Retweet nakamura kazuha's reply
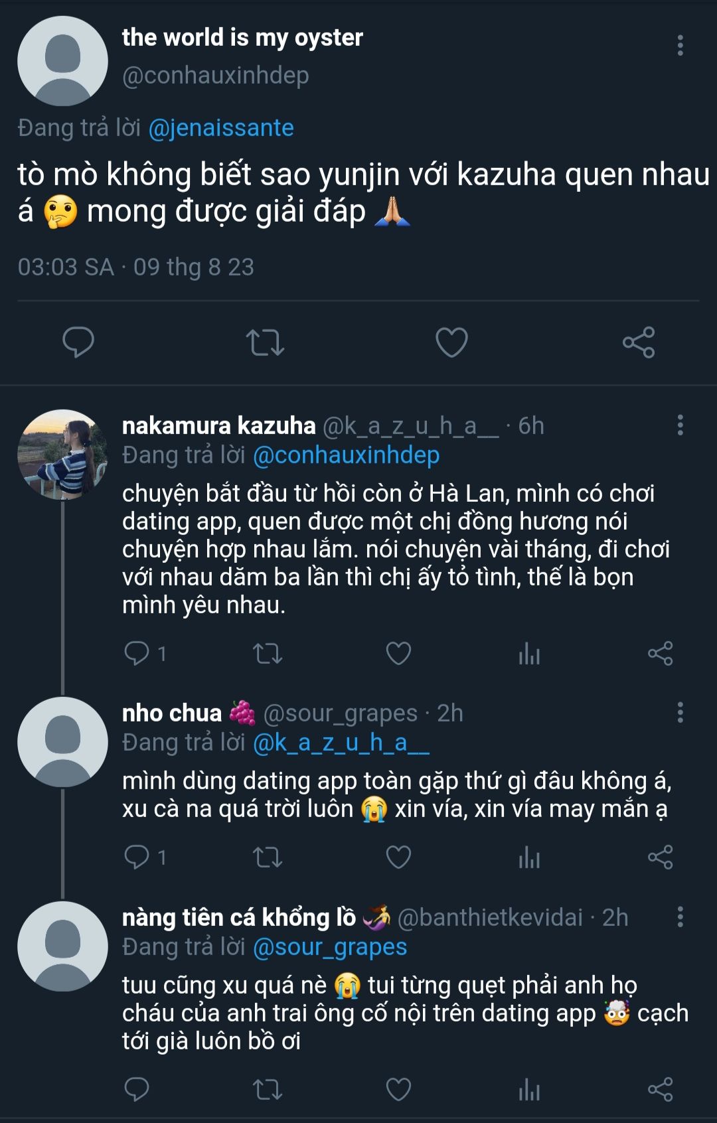Screen dimensions: 717x1123 [268, 654]
